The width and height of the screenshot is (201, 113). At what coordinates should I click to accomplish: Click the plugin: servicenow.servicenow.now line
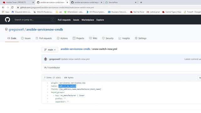click(x=68, y=83)
